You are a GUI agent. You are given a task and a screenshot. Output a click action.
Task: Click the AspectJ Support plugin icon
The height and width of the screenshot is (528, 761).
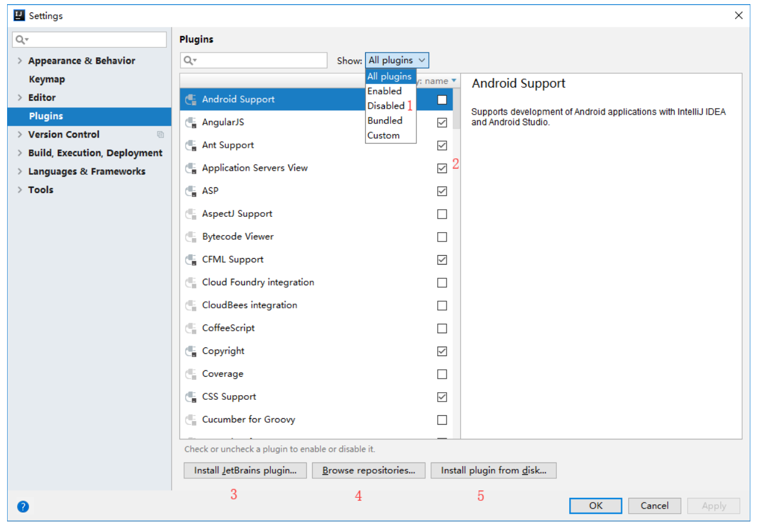click(x=191, y=214)
